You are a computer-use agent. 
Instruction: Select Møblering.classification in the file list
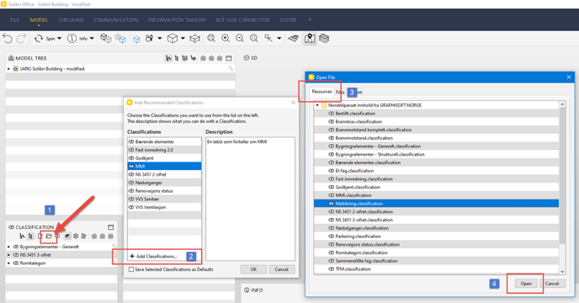[436, 204]
